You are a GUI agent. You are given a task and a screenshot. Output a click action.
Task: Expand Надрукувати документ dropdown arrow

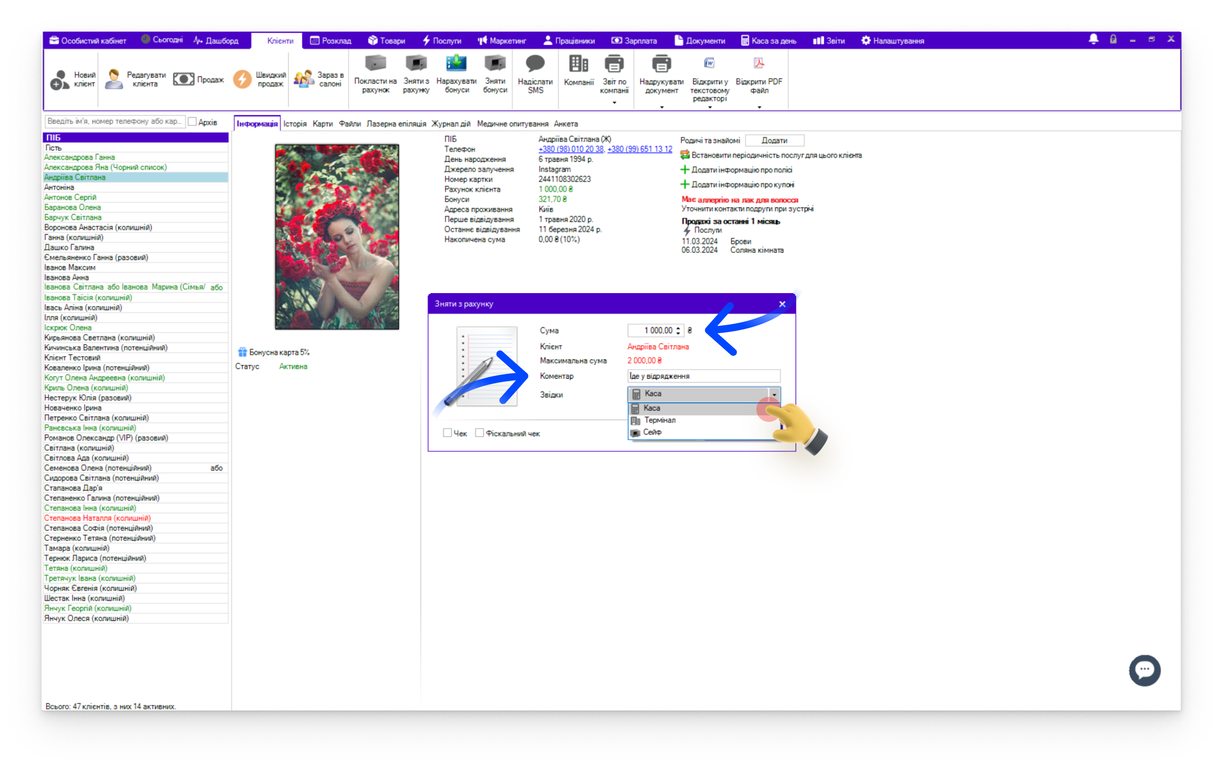point(661,107)
